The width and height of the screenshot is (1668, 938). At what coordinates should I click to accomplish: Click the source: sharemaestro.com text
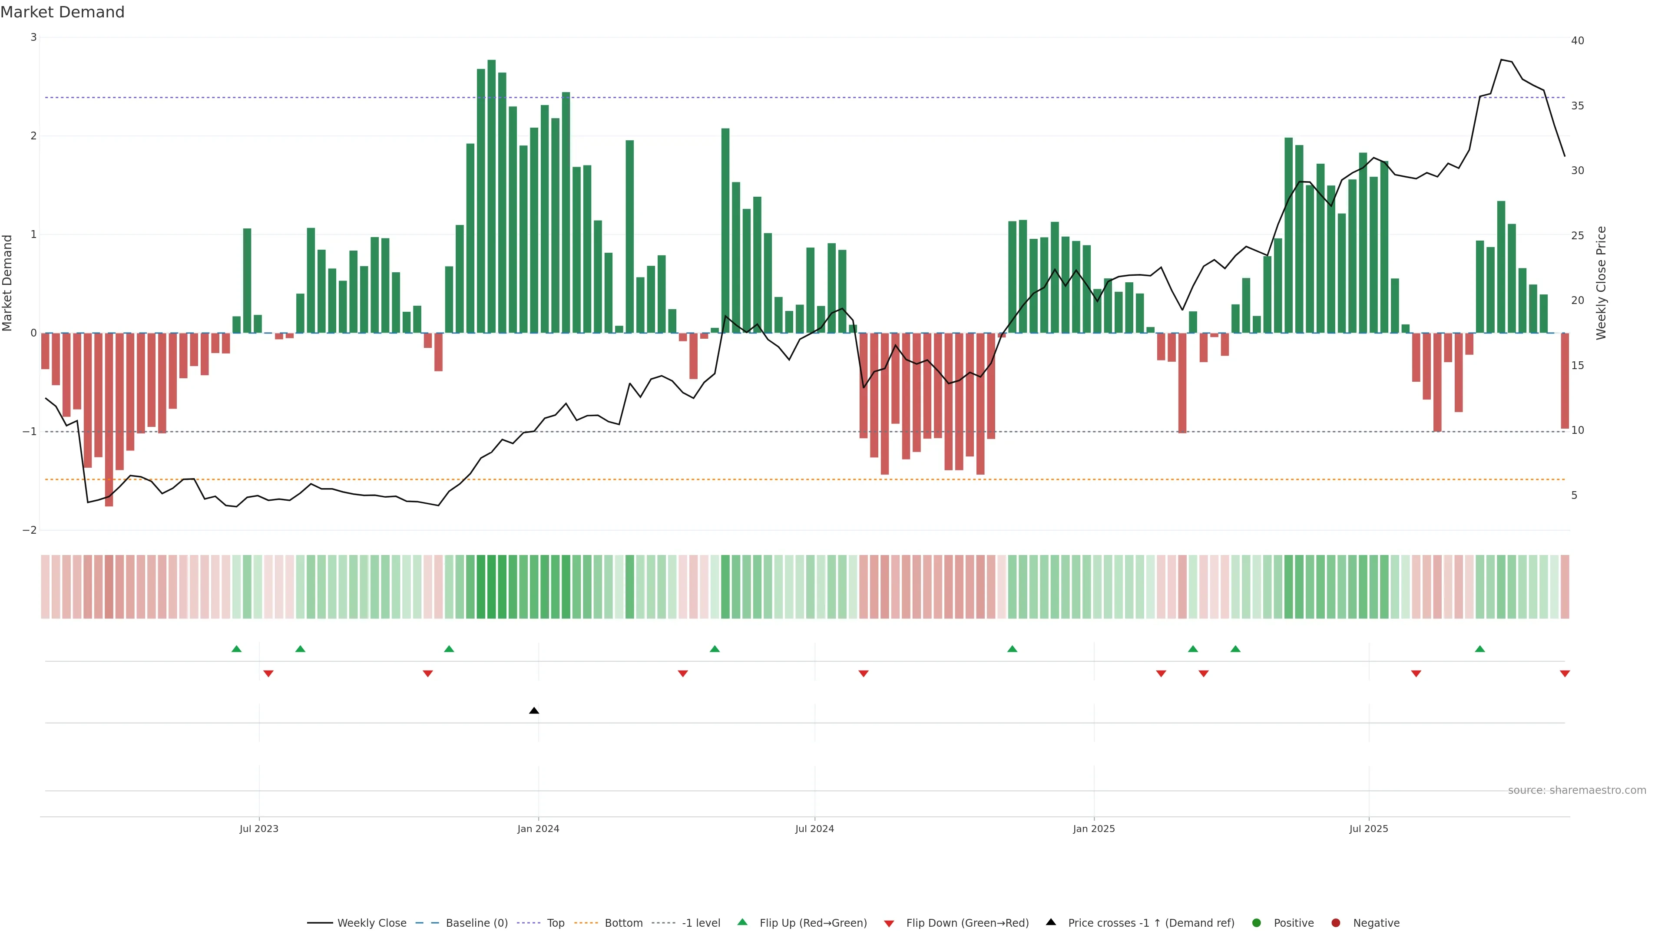1577,790
